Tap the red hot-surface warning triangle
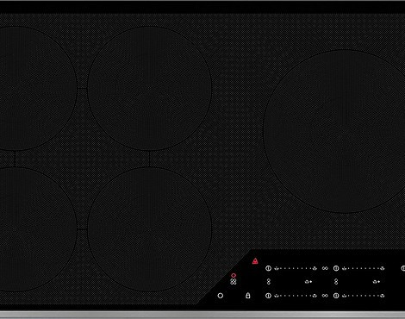 click(255, 261)
